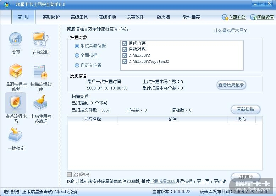Image resolution: width=276 pixels, height=196 pixels.
Task: Click the 网络设置 network settings icon
Action: 253,17
